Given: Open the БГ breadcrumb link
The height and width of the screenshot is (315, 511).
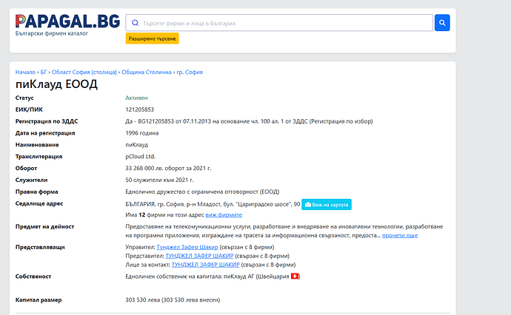Looking at the screenshot, I should [x=44, y=72].
